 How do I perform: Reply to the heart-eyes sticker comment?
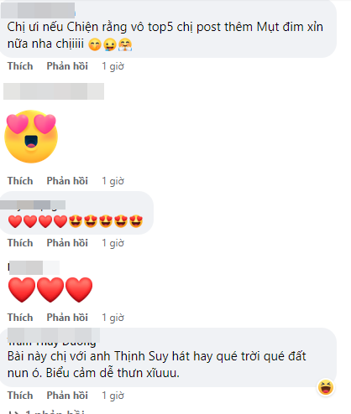(x=67, y=181)
